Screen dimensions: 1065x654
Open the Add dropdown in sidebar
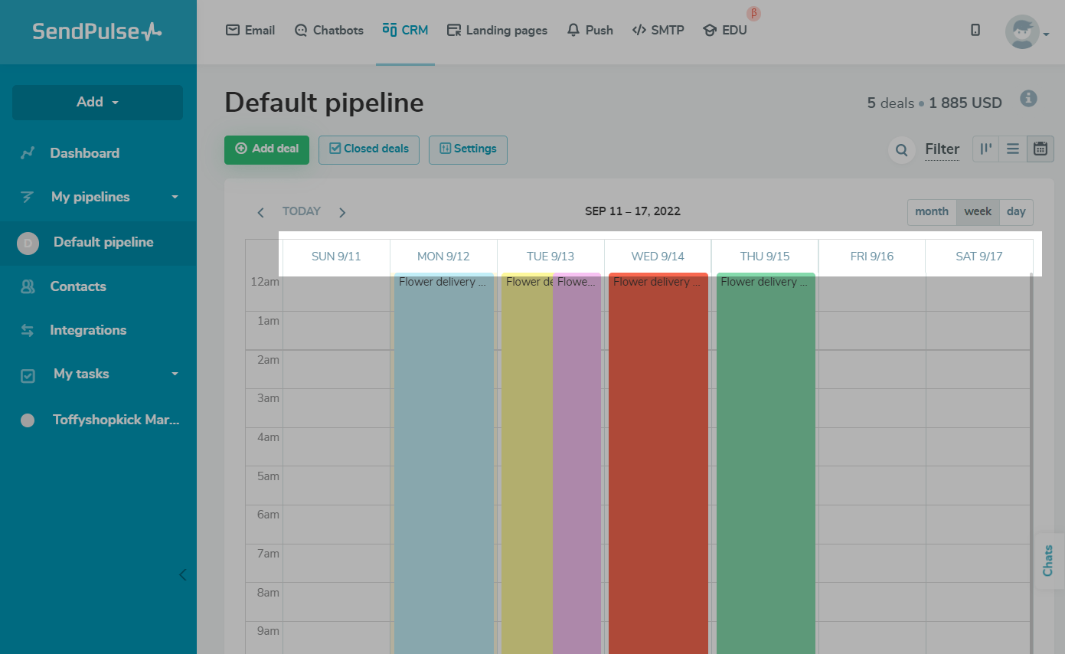pyautogui.click(x=97, y=103)
